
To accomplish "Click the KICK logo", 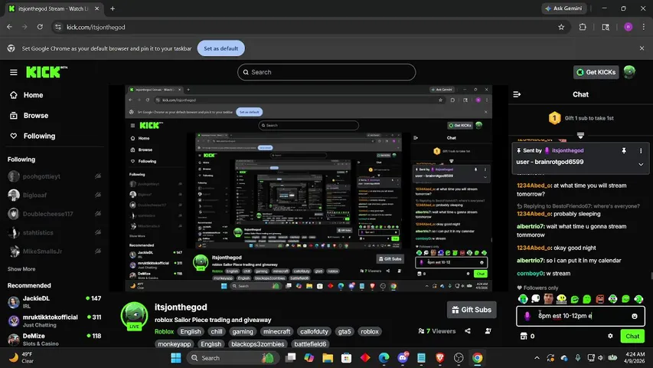I will click(46, 72).
